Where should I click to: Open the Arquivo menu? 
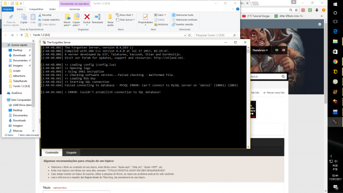(x=8, y=9)
